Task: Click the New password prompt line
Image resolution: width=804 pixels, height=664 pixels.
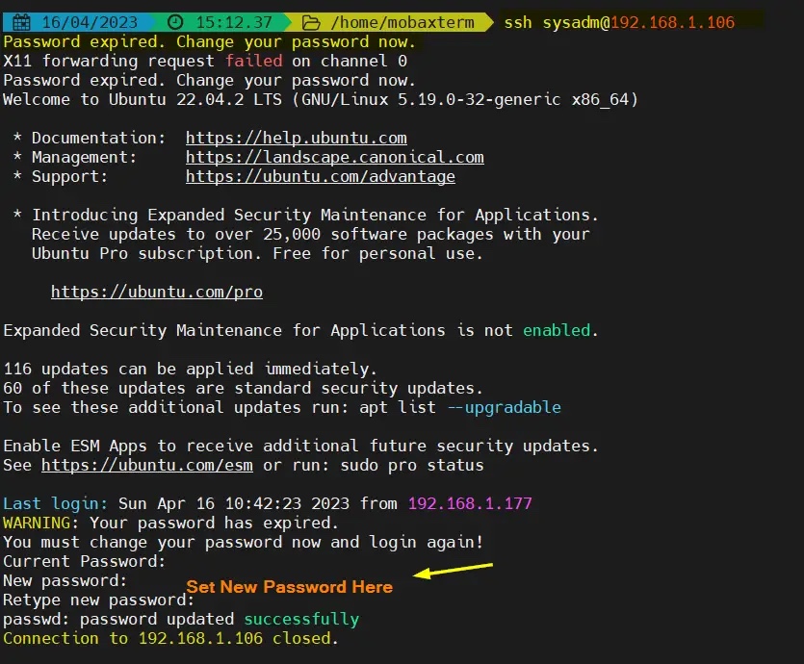Action: coord(65,580)
